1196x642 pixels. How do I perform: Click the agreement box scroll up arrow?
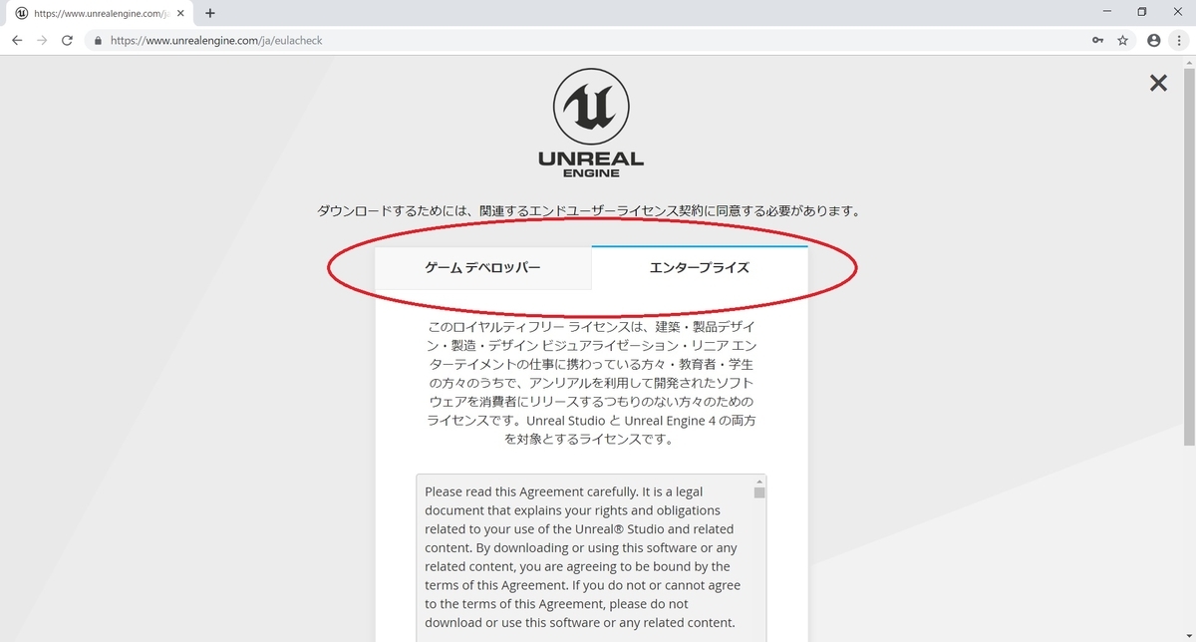(x=759, y=481)
